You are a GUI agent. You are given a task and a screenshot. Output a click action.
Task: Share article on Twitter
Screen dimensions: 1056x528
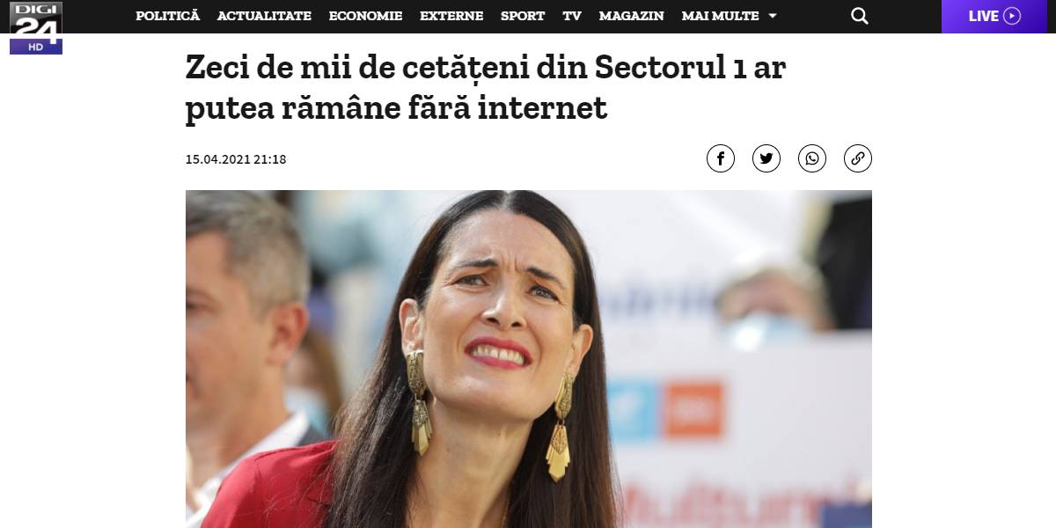[766, 158]
